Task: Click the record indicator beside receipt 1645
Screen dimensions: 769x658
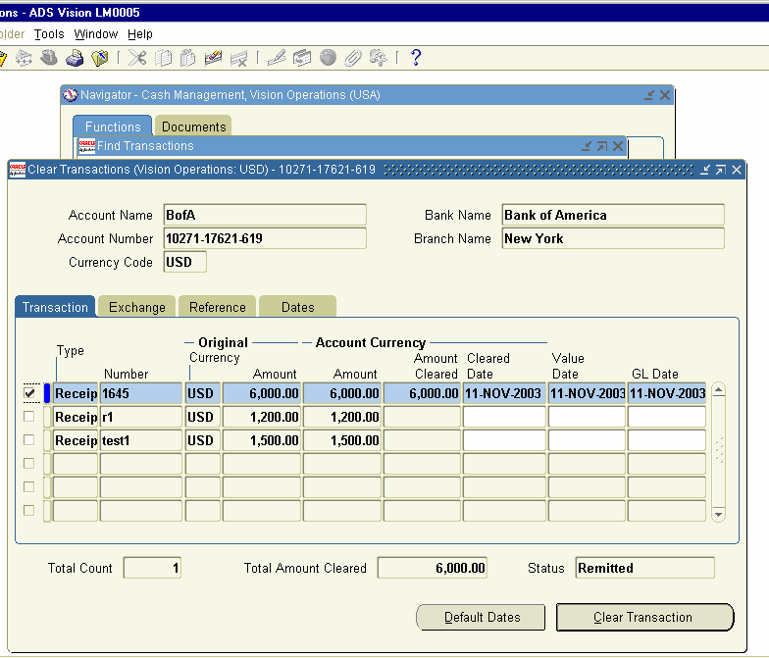Action: [x=47, y=393]
